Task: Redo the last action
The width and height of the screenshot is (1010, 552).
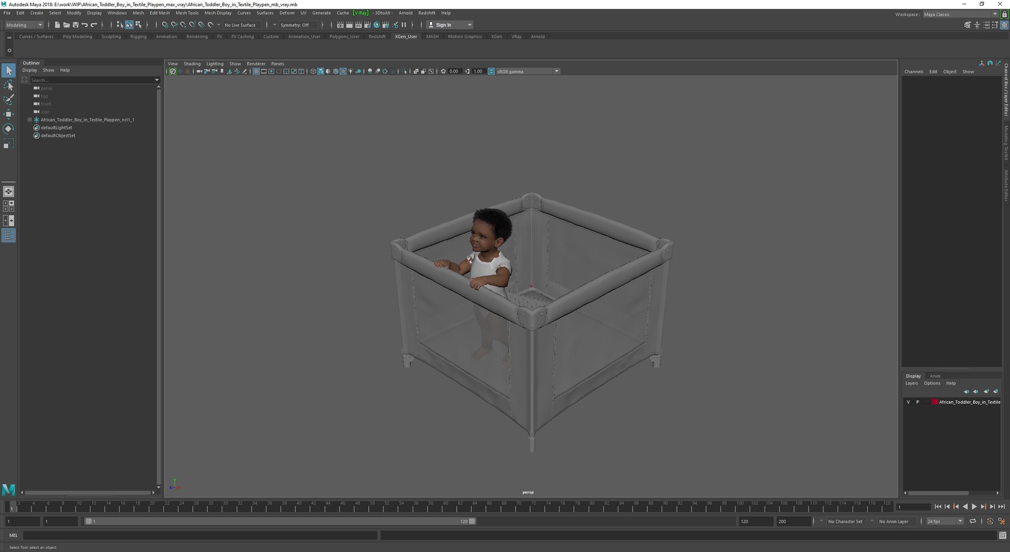Action: (94, 25)
